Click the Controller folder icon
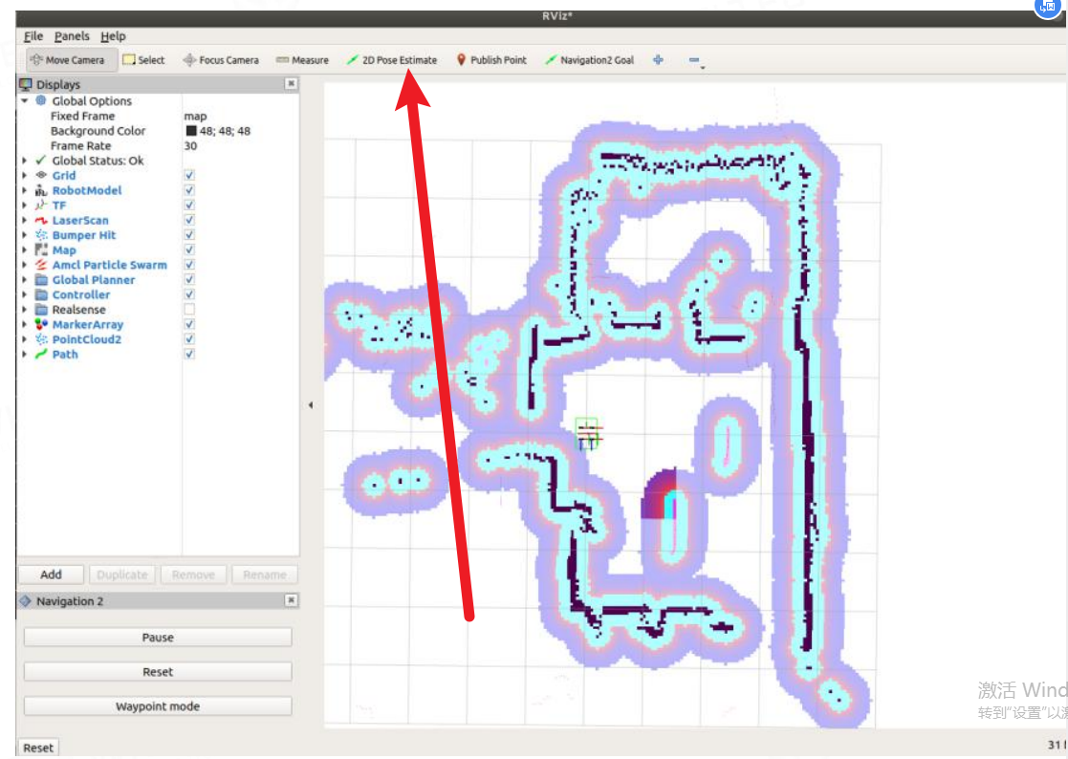 pos(41,294)
